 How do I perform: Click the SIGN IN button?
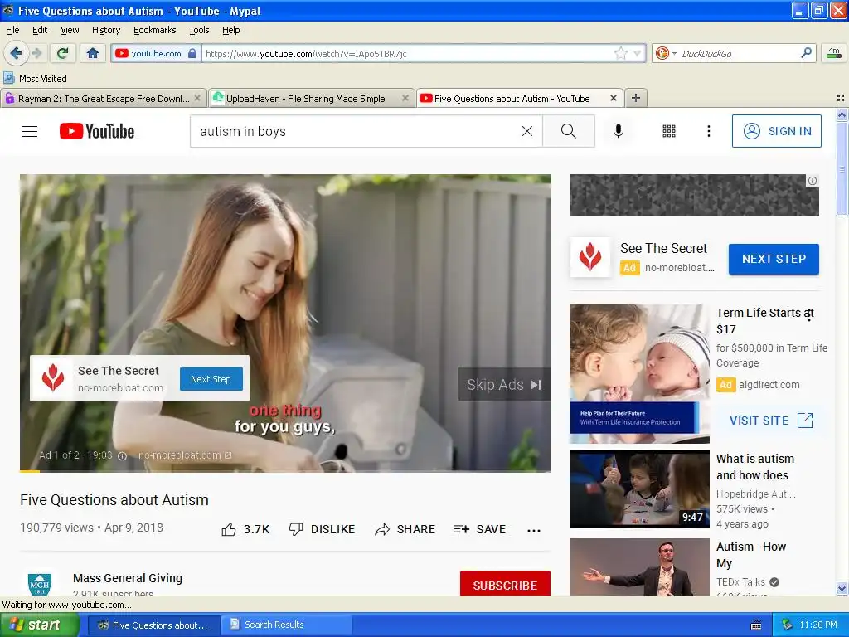click(x=776, y=131)
